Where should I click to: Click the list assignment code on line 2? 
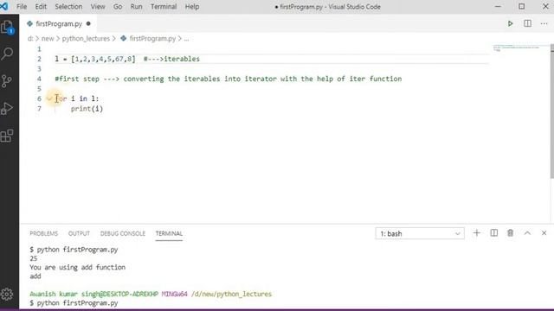coord(95,59)
